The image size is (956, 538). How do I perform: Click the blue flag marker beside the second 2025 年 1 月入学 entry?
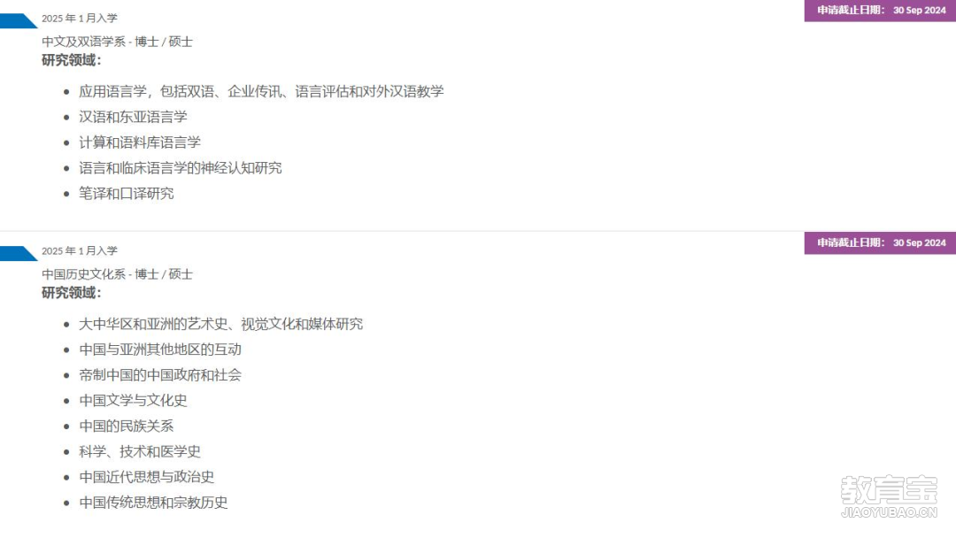pos(17,253)
